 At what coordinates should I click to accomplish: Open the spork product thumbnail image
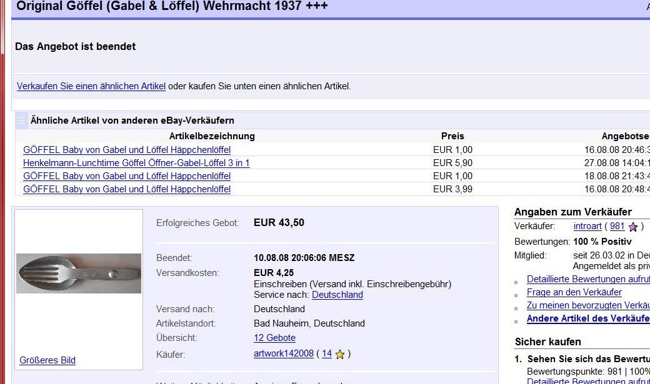coord(79,273)
